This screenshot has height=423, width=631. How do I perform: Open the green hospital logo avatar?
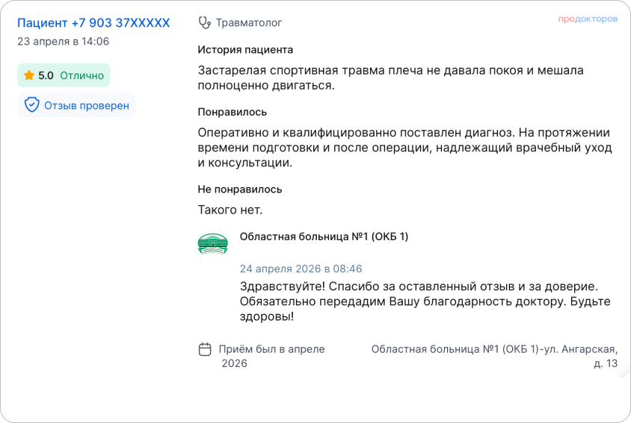(213, 244)
